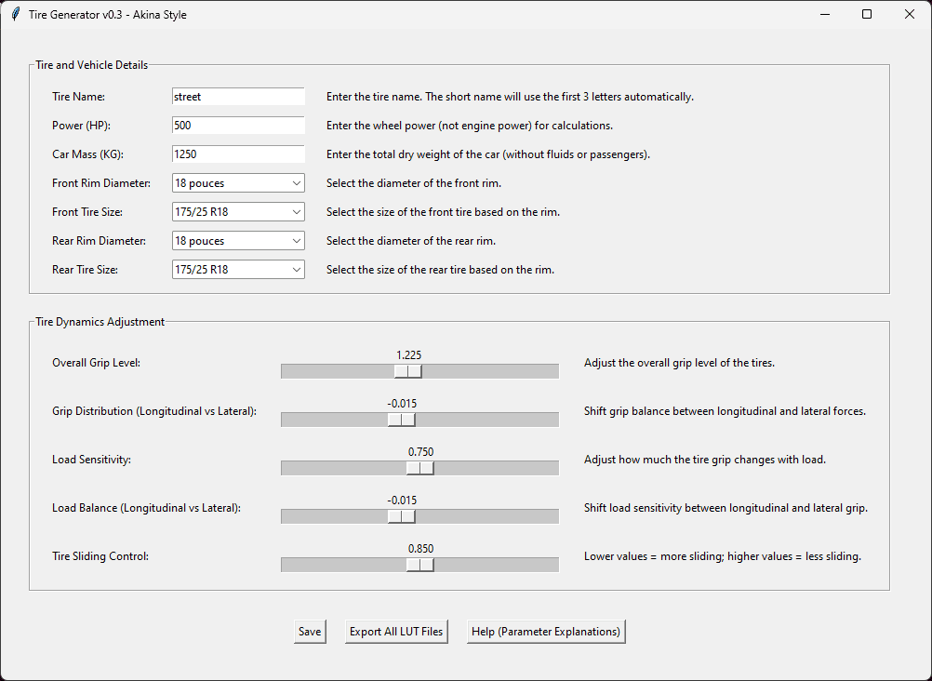Open the Front Rim Diameter dropdown

click(x=238, y=183)
